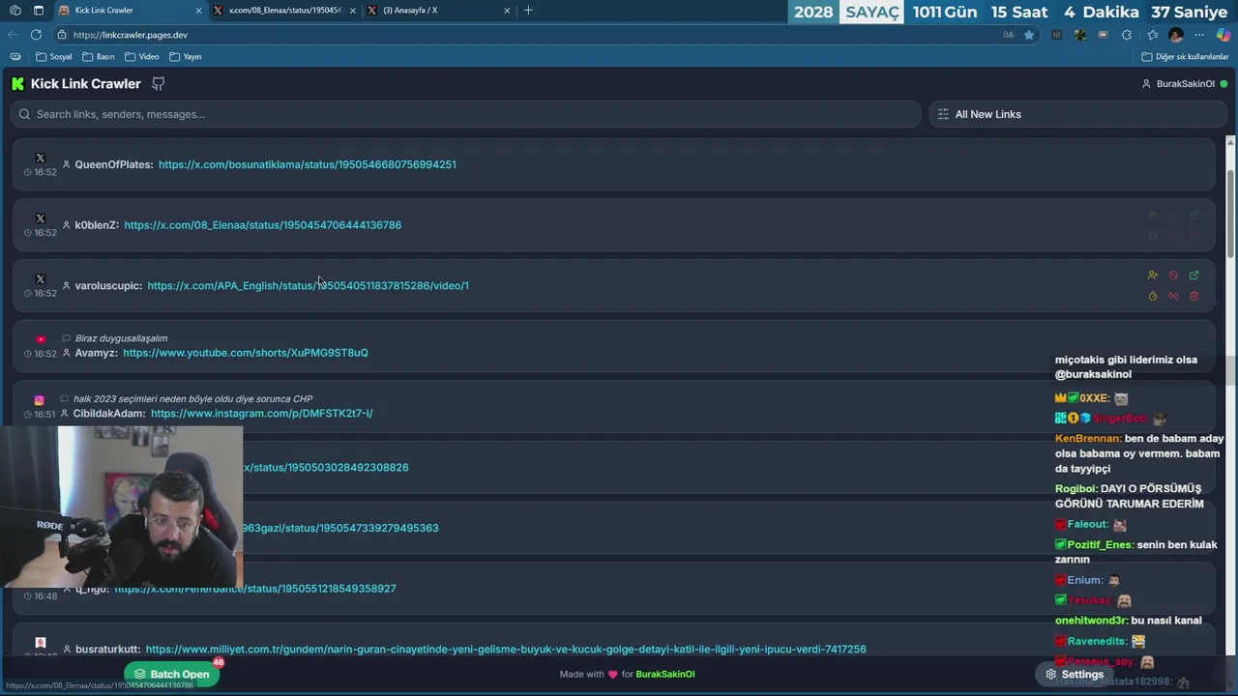Open CibildakAdam Instagram post link
The height and width of the screenshot is (696, 1238).
tap(261, 414)
